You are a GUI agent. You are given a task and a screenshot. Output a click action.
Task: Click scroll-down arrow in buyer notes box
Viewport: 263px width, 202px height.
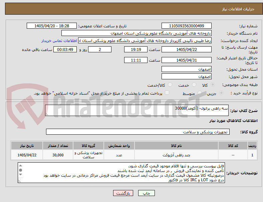tap(20, 175)
